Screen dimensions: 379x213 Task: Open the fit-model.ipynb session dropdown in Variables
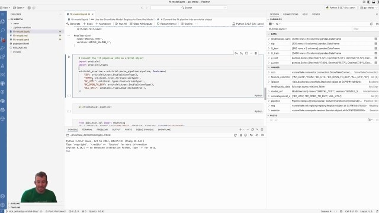tap(278, 29)
